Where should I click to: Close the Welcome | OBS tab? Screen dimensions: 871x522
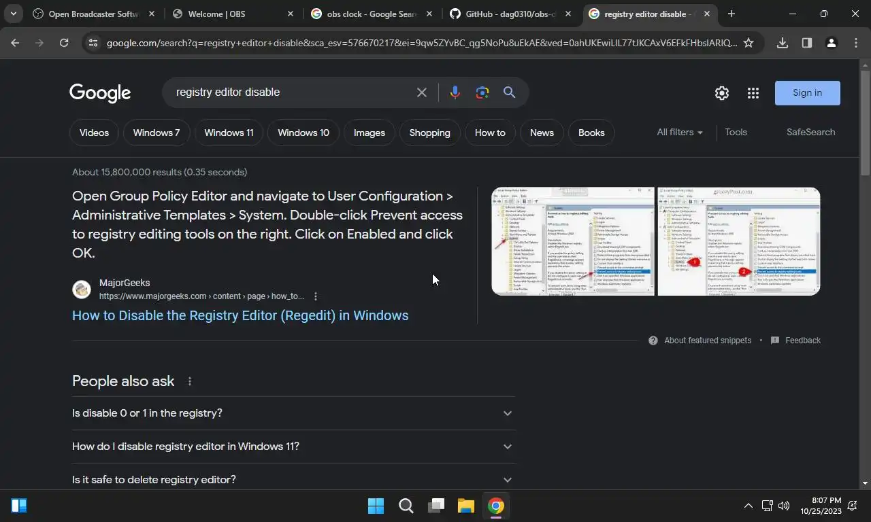tap(291, 14)
